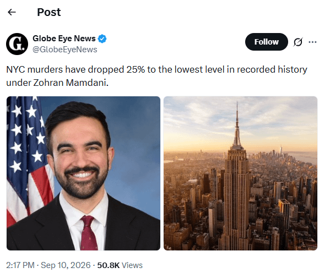The width and height of the screenshot is (319, 273).
Task: Follow the Globe Eye News account
Action: (x=267, y=42)
